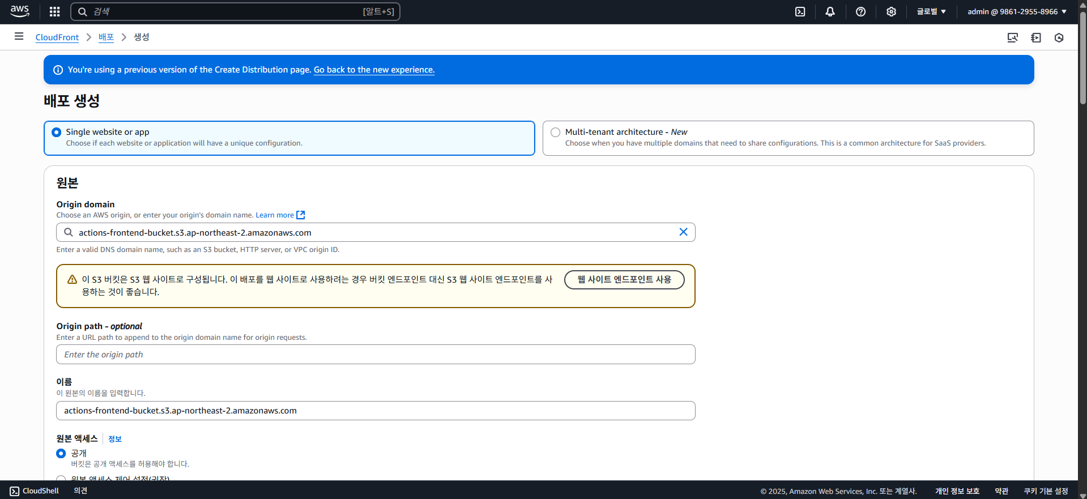This screenshot has width=1087, height=499.
Task: Click the screen-search icon in the breadcrumb toolbar
Action: pos(1012,37)
